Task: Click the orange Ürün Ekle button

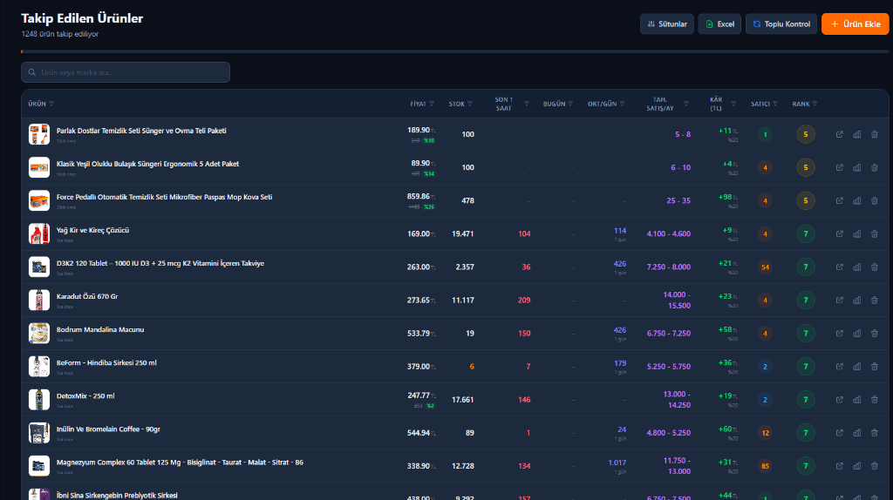Action: [855, 24]
